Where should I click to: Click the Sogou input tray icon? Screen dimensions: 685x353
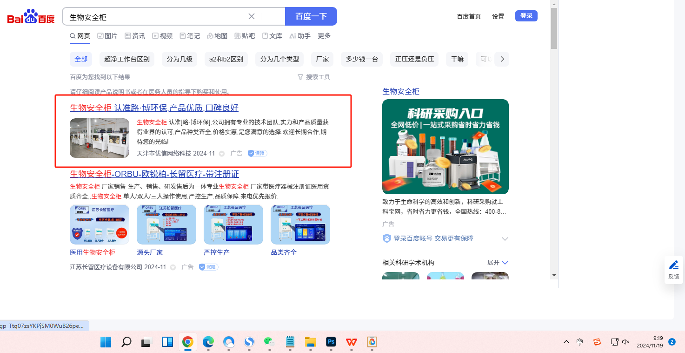pyautogui.click(x=597, y=342)
